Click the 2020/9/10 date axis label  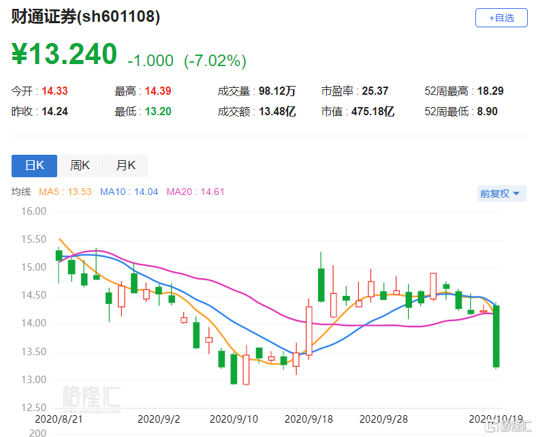234,419
